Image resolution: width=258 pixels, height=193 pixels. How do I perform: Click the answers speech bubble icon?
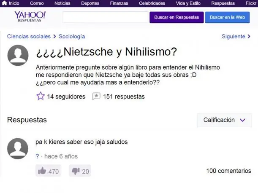[x=96, y=96]
